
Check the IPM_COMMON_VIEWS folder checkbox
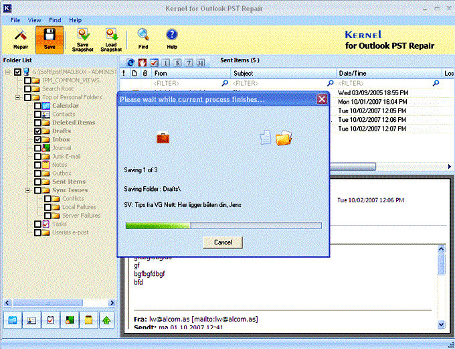click(27, 80)
